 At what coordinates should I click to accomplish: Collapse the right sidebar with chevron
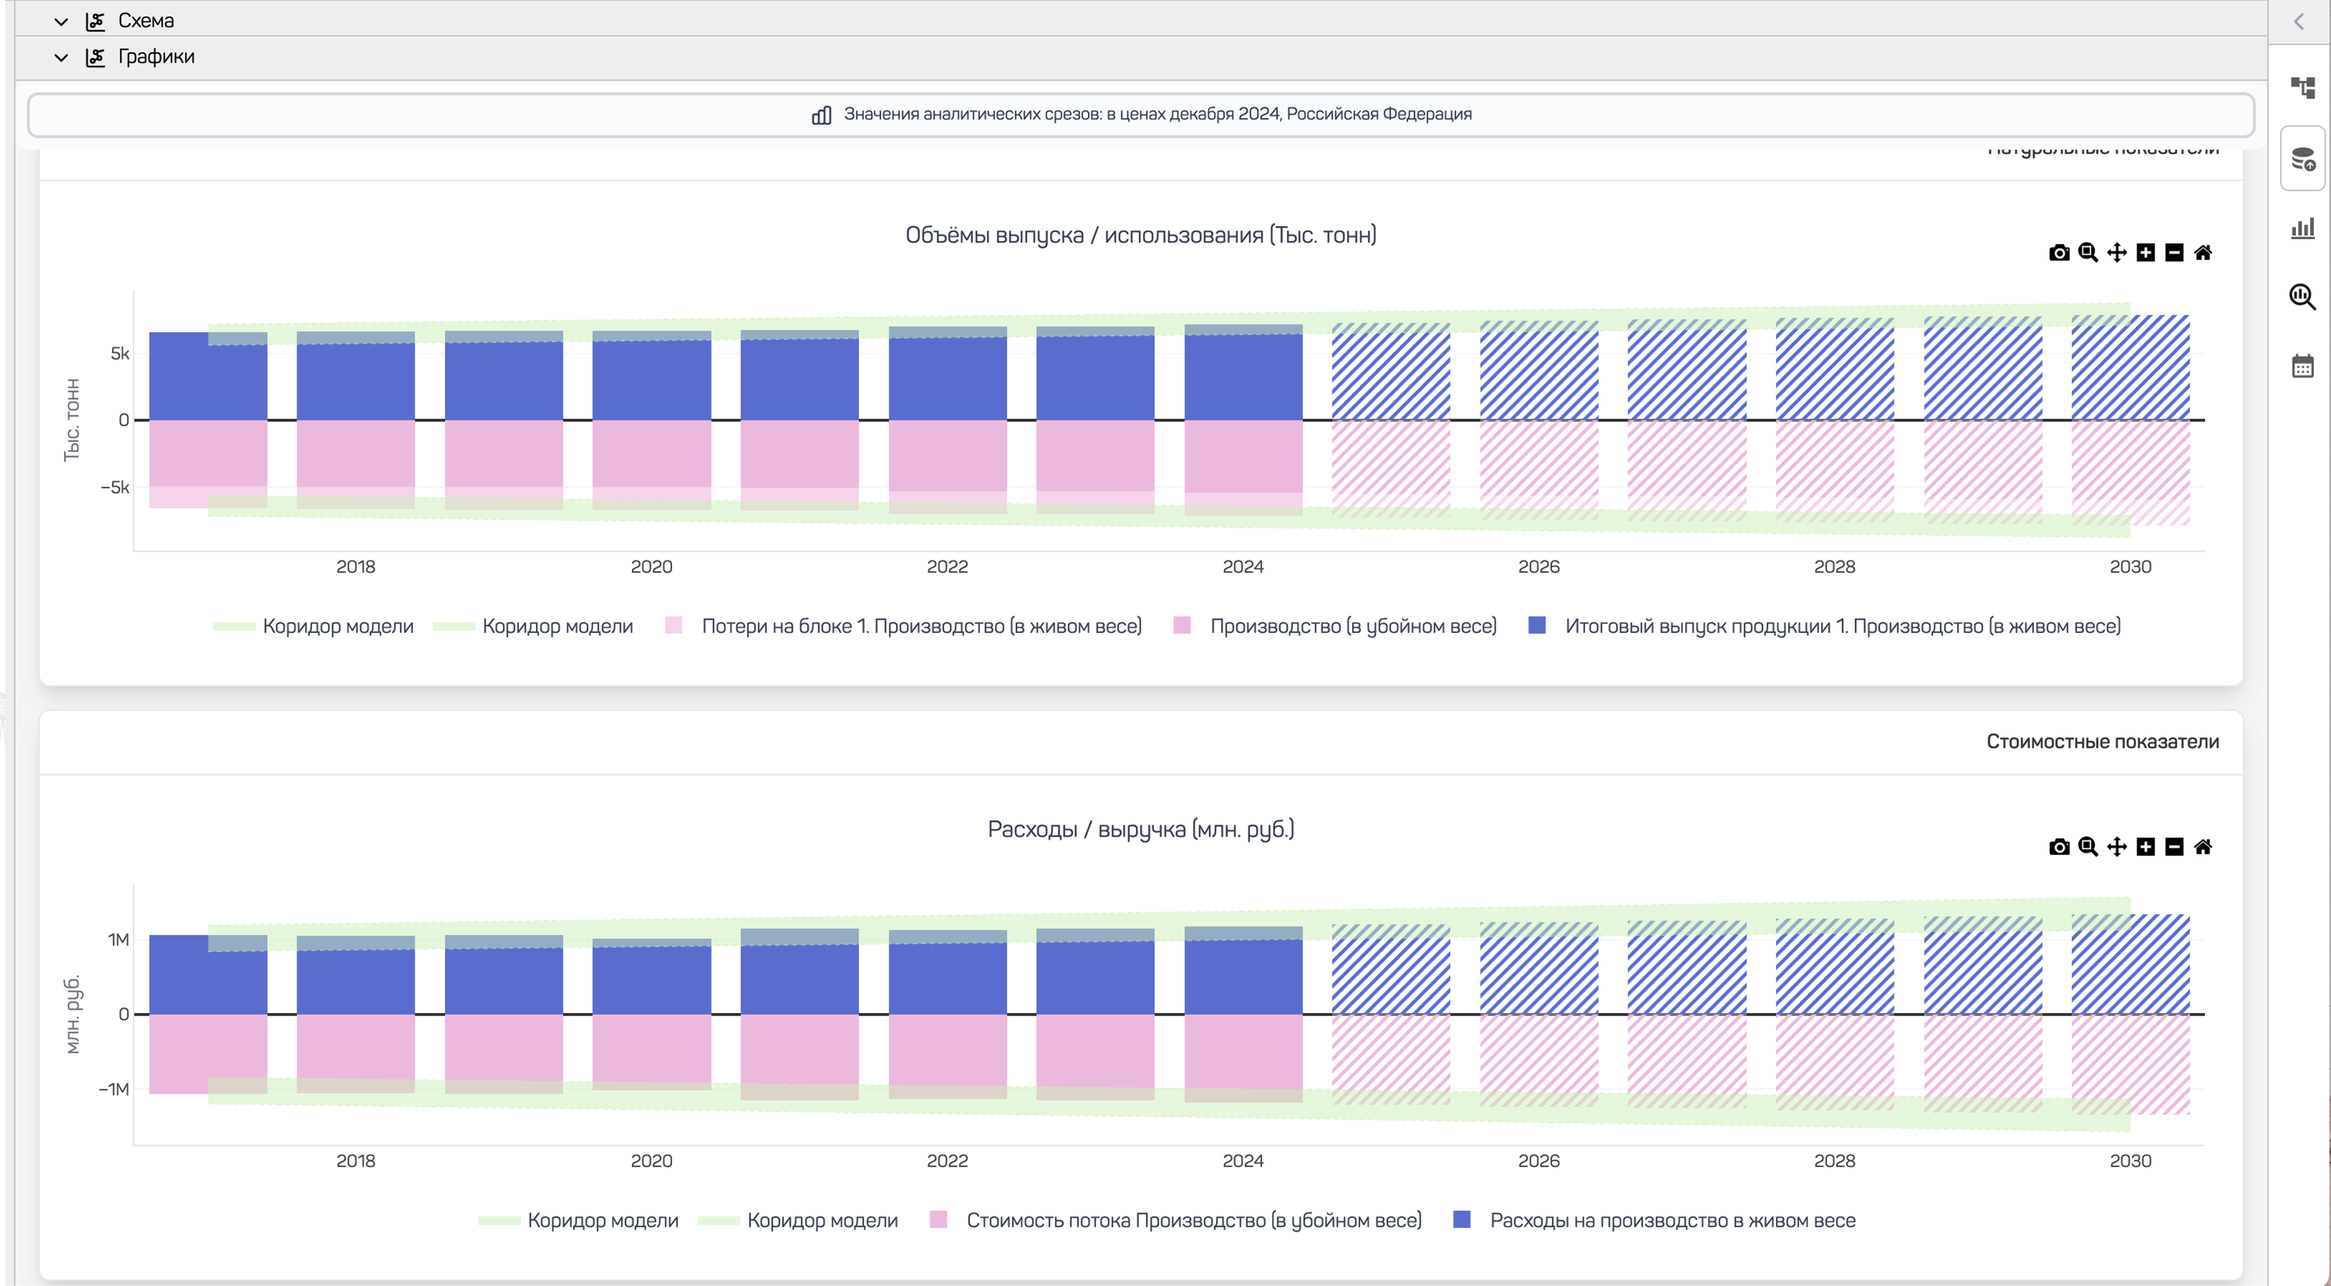point(2298,22)
